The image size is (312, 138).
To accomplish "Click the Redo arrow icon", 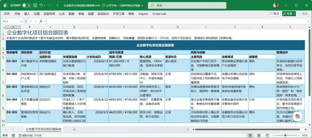I will click(x=49, y=5).
